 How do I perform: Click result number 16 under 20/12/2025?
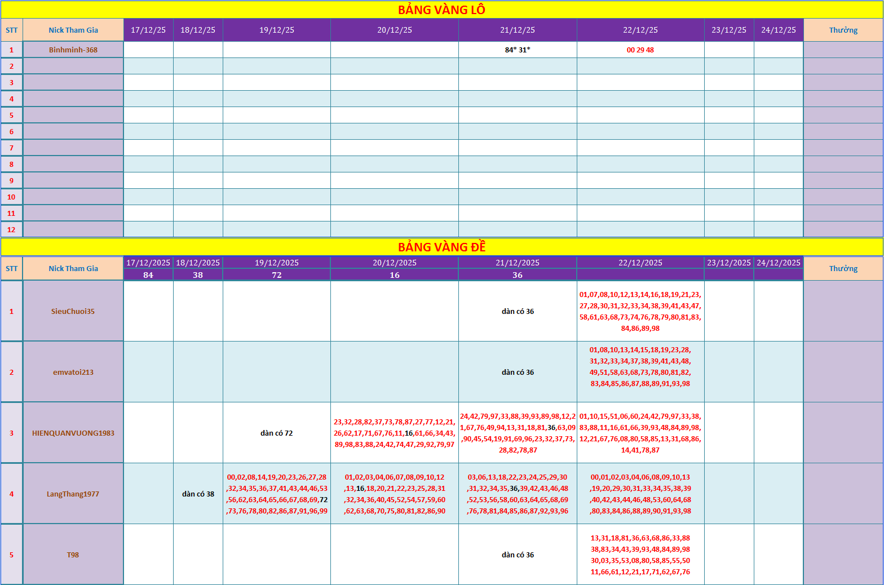click(394, 275)
